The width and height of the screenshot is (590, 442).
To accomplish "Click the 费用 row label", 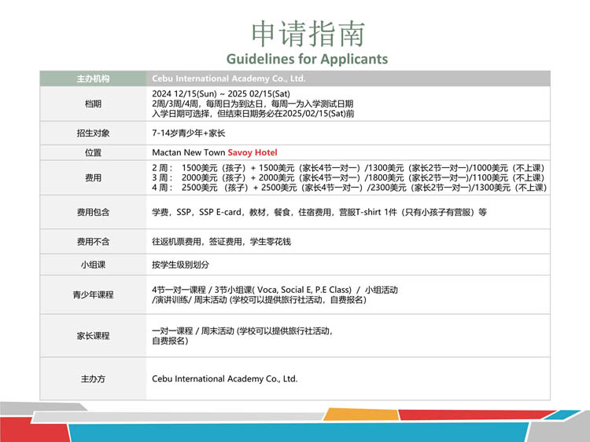I will tap(93, 178).
